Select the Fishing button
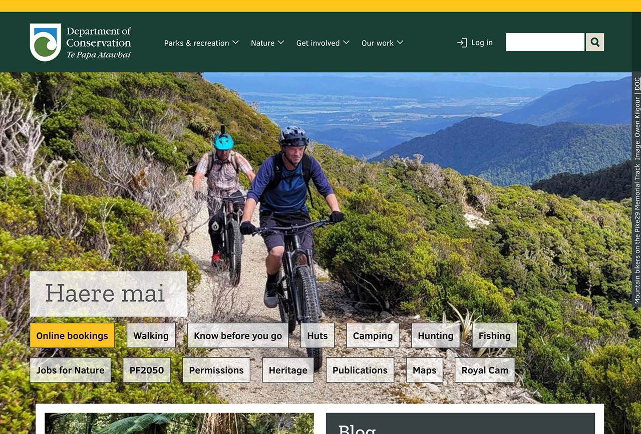 (x=495, y=336)
